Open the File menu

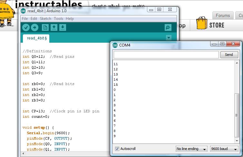click(25, 19)
